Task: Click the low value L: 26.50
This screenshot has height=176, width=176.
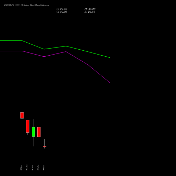Action: click(90, 12)
